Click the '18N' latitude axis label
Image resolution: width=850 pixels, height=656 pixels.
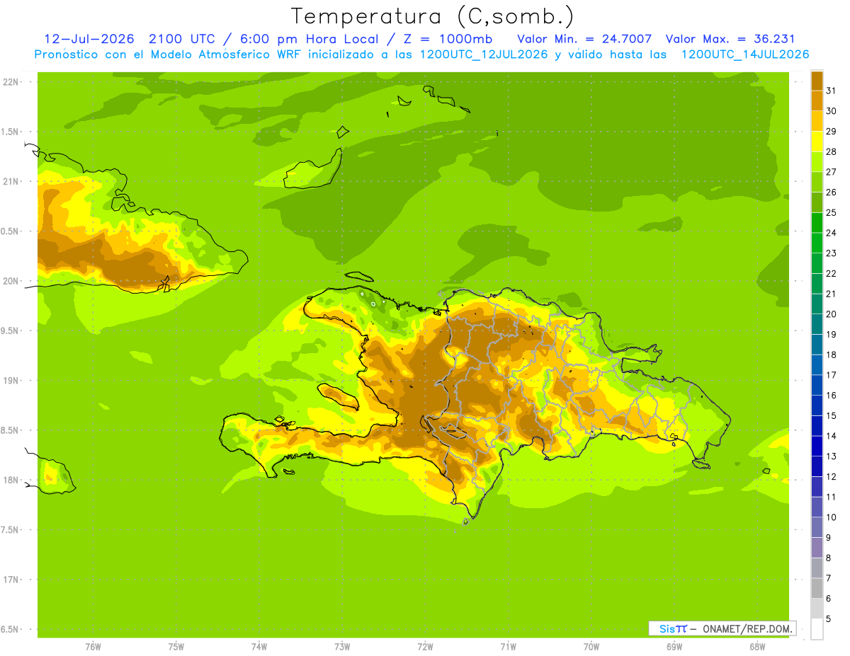point(10,480)
